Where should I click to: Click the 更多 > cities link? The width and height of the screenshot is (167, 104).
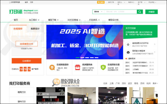[155, 83]
